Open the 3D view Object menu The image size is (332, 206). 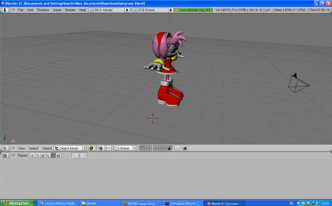tap(47, 148)
